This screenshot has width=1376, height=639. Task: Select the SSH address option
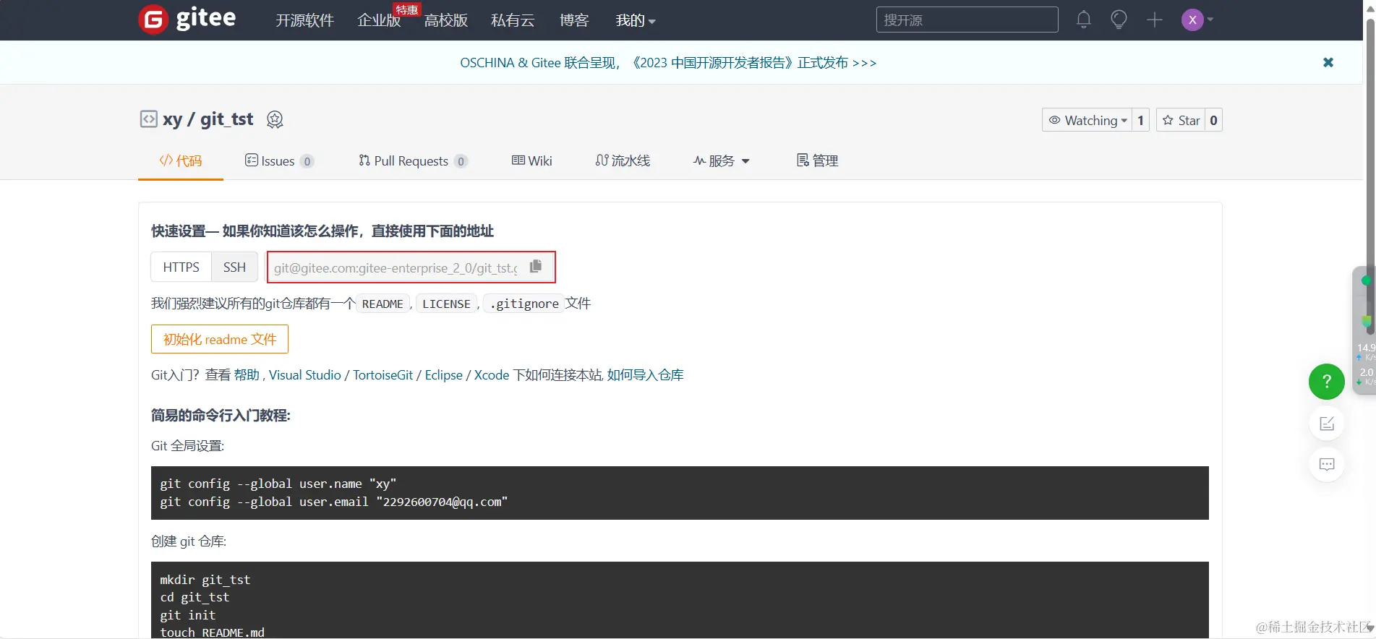click(234, 267)
